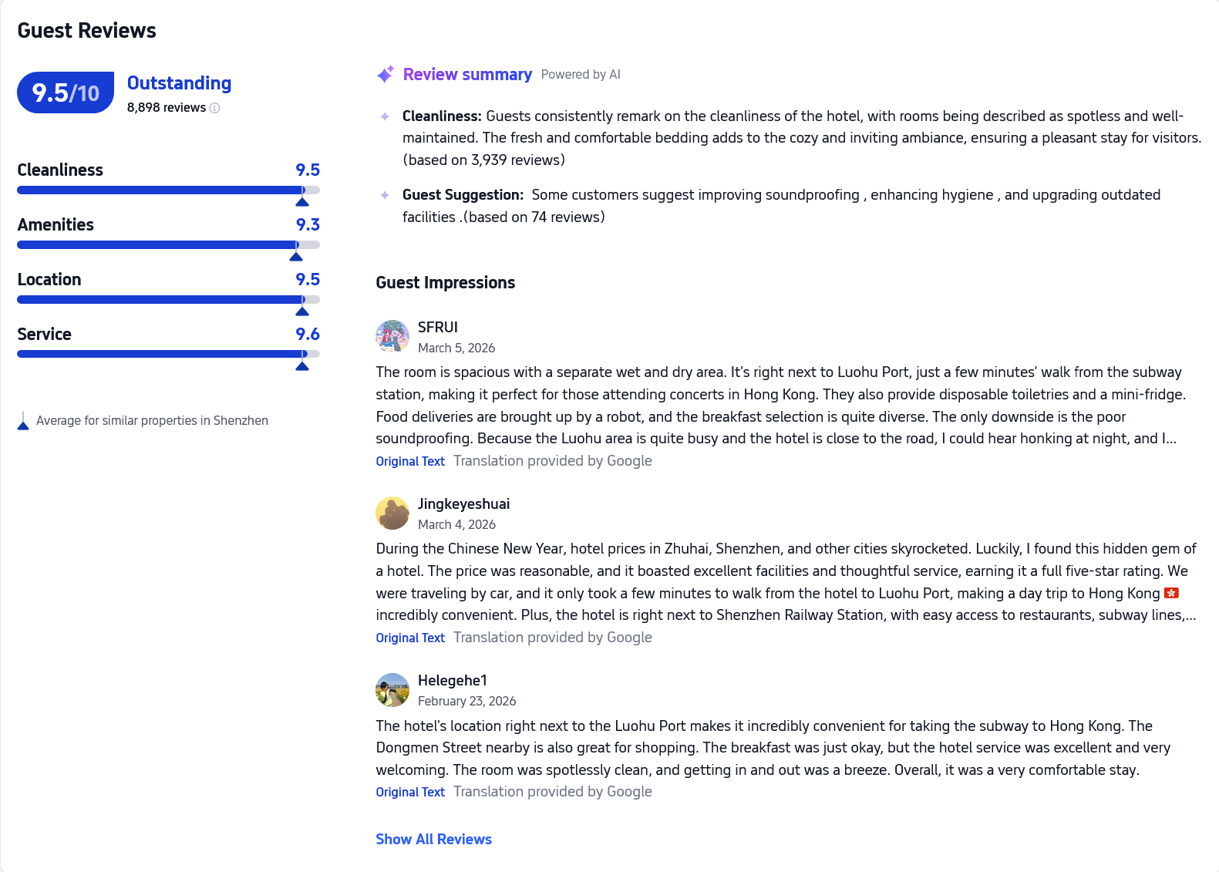Click the Location average marker triangle
Screen dimensions: 1219x872
(x=302, y=311)
